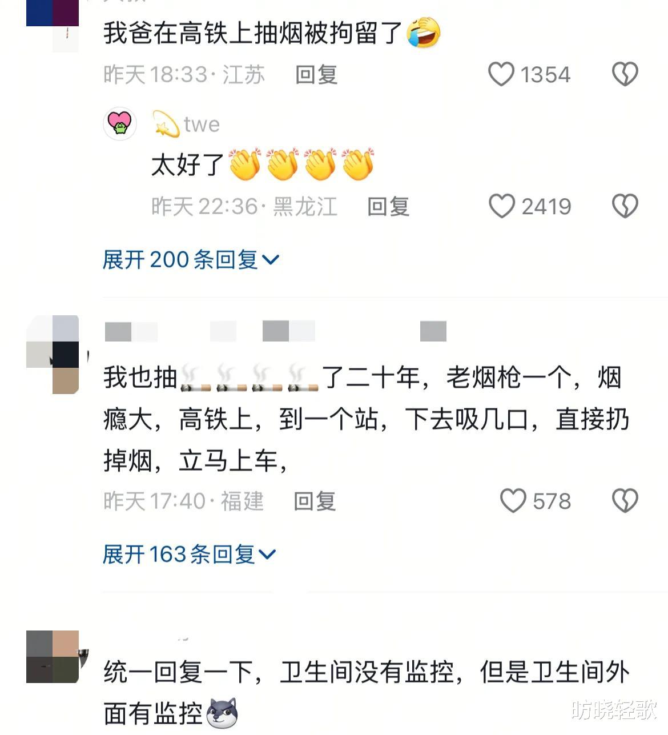This screenshot has height=735, width=668.
Task: Click chevron next to 展开200条回复
Action: (x=270, y=260)
